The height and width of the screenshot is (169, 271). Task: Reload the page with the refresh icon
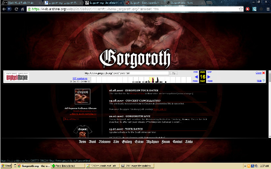[x=16, y=9]
